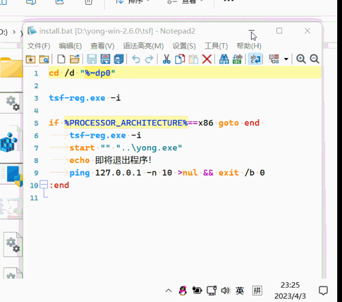This screenshot has height=302, width=342.
Task: Show hidden tray icons chevron
Action: click(168, 291)
